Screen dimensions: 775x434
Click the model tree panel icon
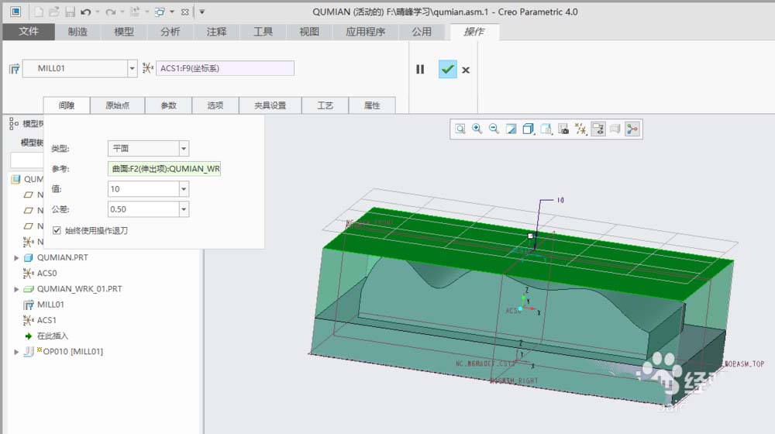click(14, 123)
